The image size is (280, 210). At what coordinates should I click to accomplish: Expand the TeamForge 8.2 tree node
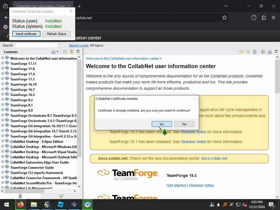(x=2, y=100)
